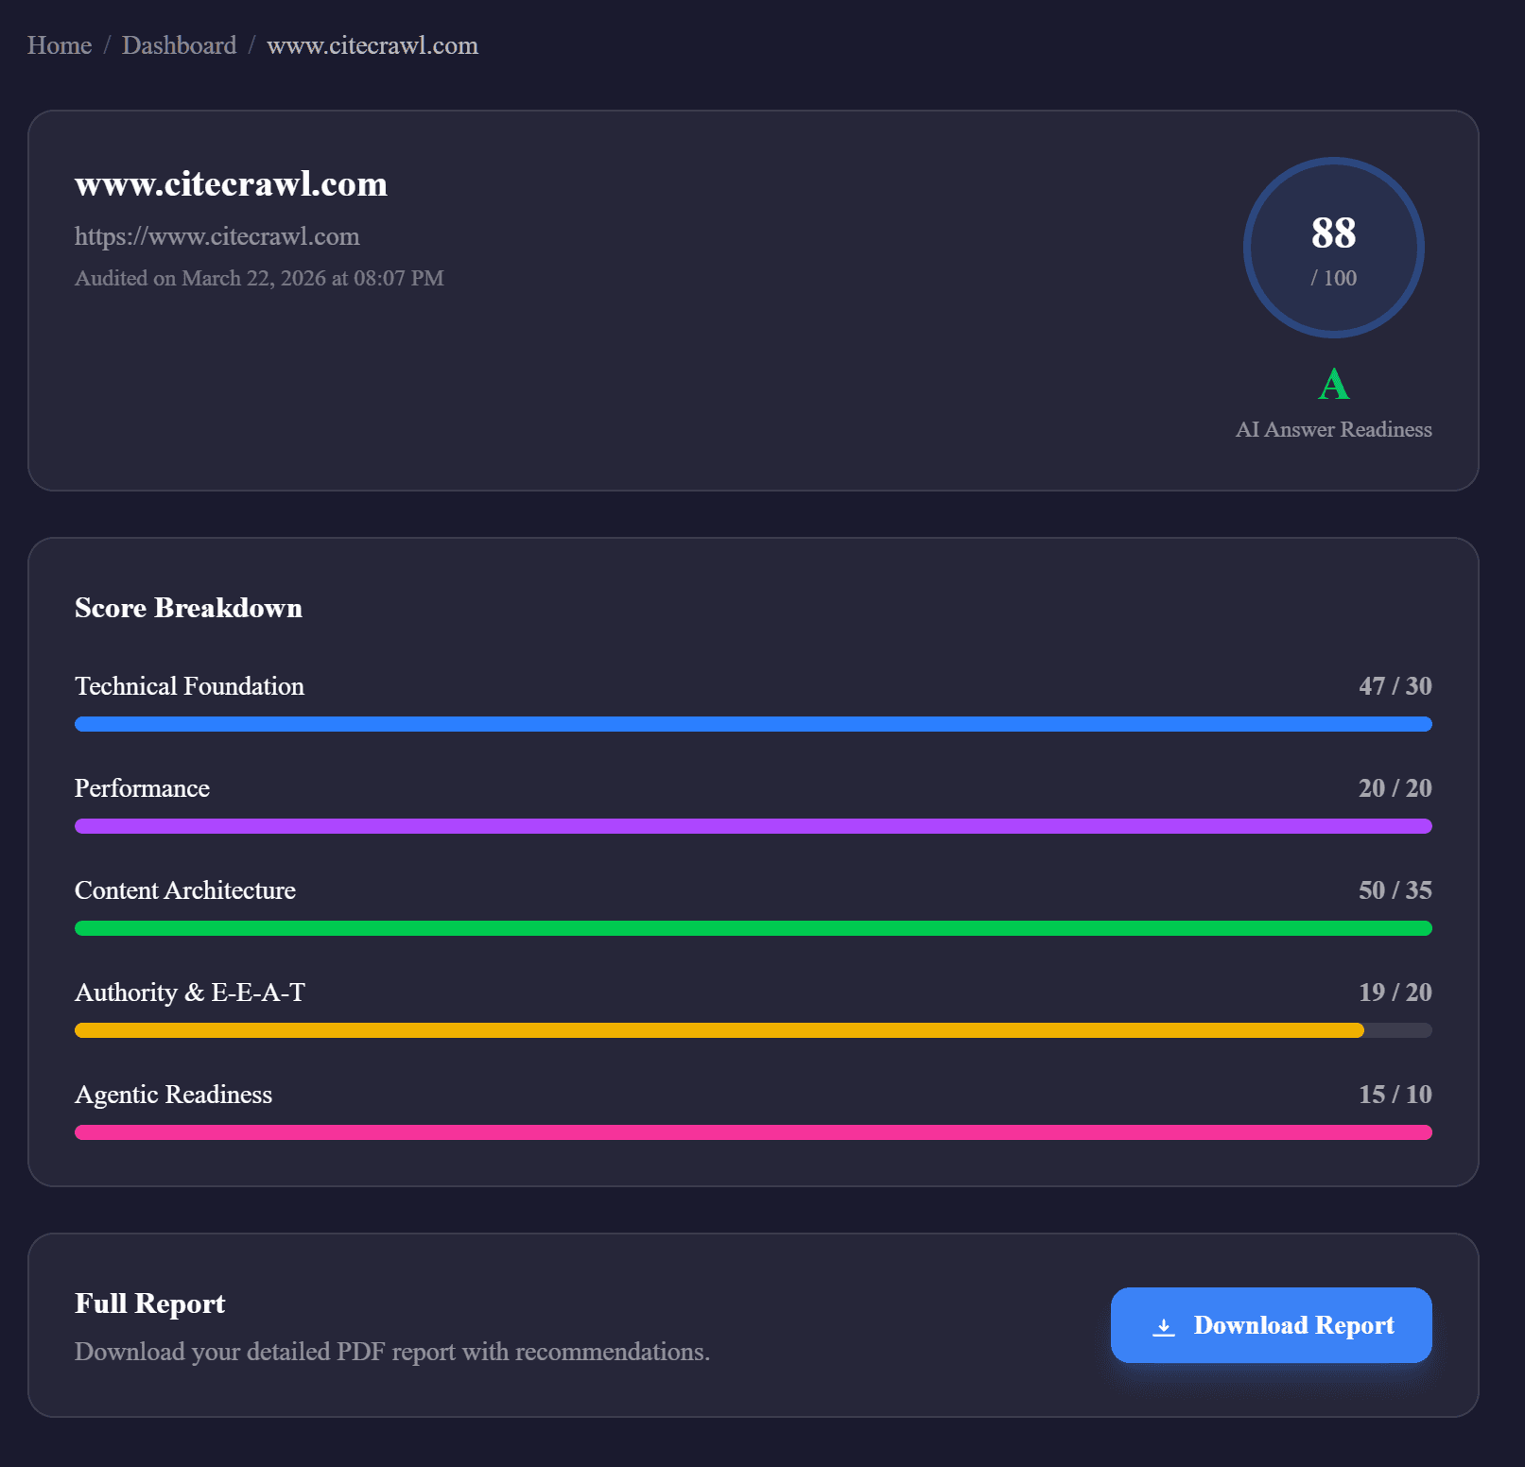
Task: Click the purple Performance score bar
Action: coord(754,826)
